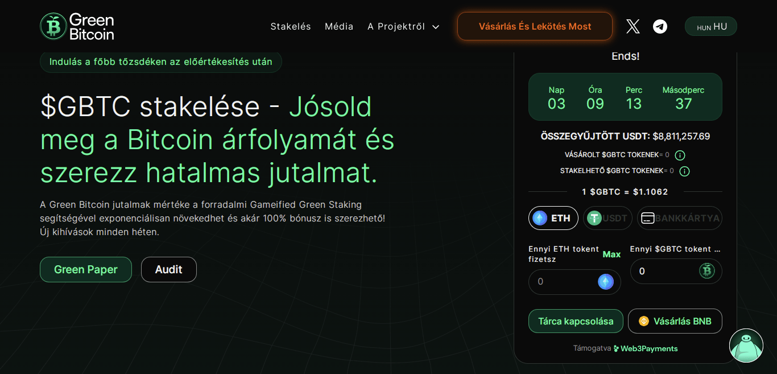Click the Perc countdown value 13
Viewport: 777px width, 374px height.
click(x=634, y=104)
